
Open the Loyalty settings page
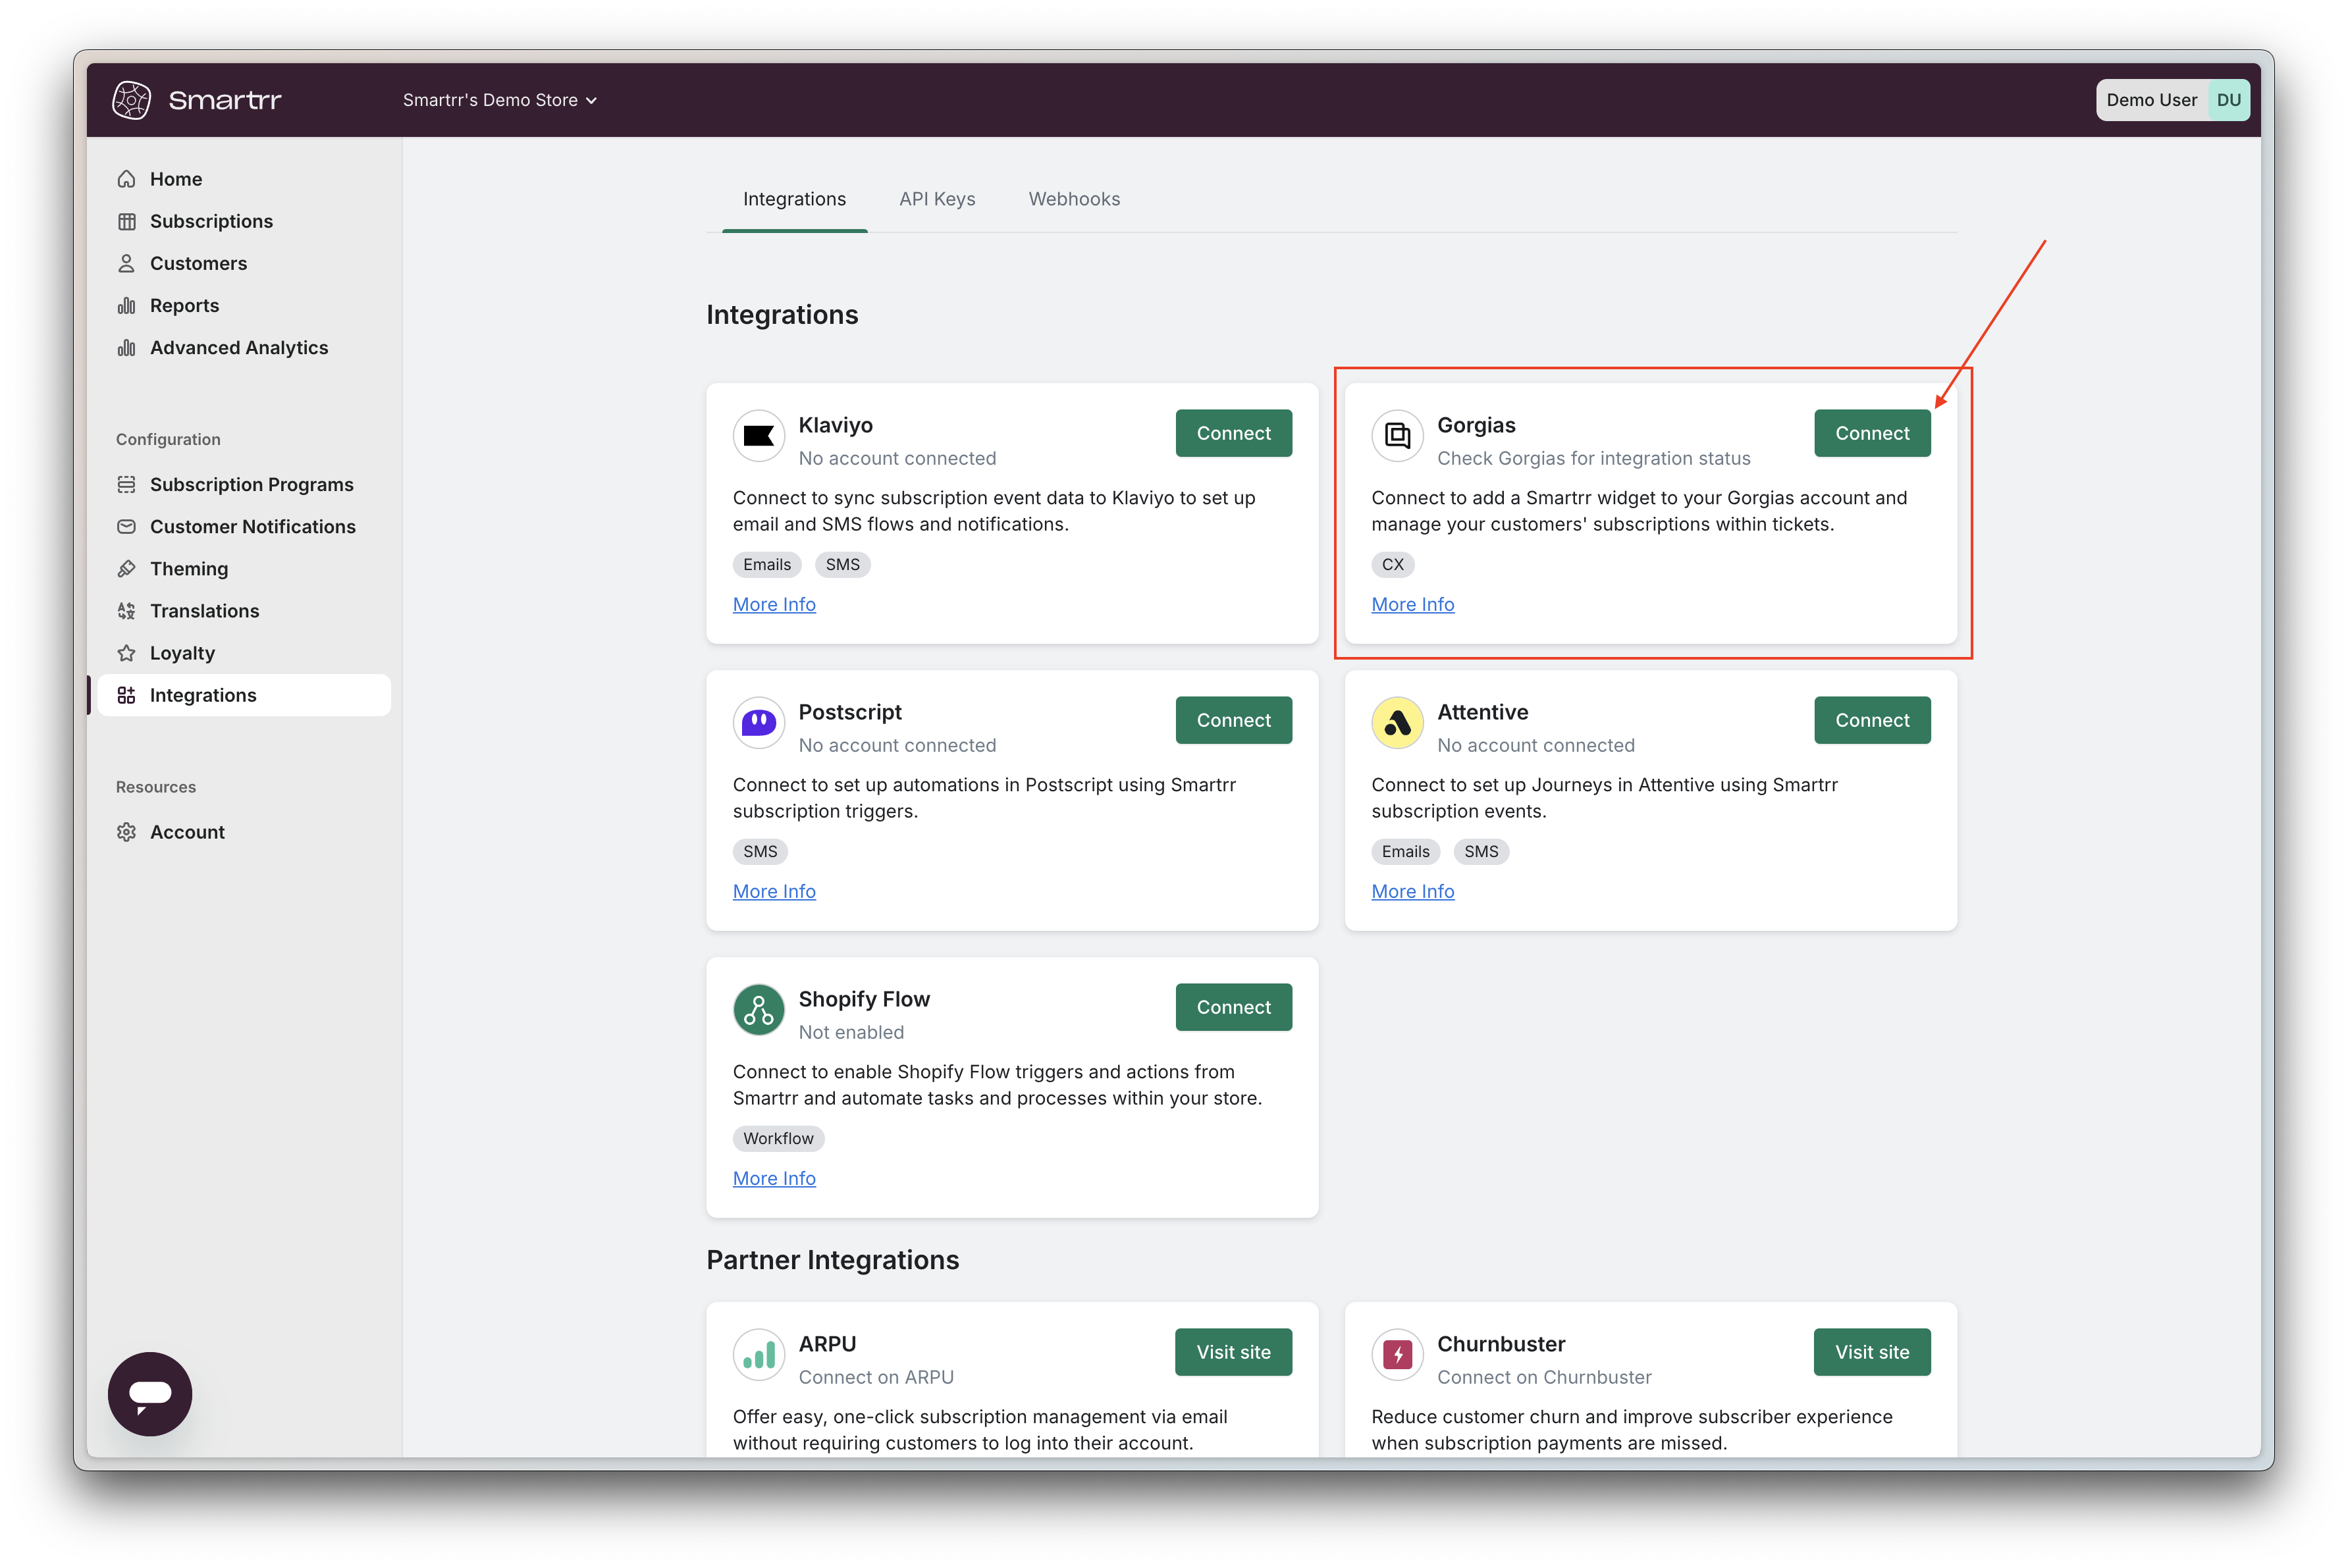(x=182, y=653)
